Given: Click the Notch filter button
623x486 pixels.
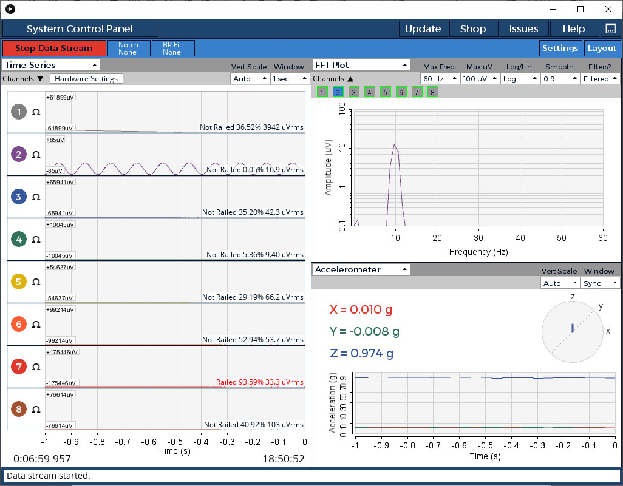Looking at the screenshot, I should (x=128, y=49).
